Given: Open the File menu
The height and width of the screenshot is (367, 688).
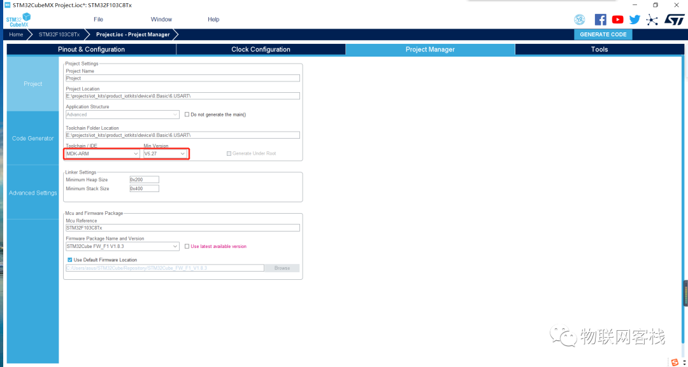Looking at the screenshot, I should coord(98,19).
